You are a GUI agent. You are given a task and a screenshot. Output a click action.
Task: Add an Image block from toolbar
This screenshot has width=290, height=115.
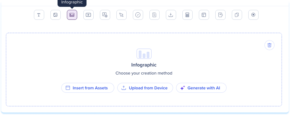tap(55, 15)
